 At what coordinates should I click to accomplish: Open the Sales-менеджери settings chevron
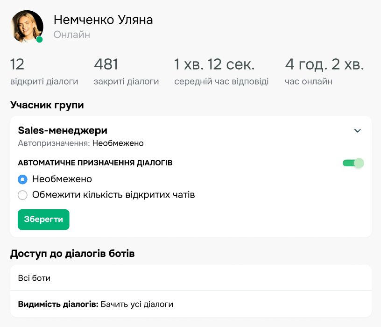click(x=358, y=131)
